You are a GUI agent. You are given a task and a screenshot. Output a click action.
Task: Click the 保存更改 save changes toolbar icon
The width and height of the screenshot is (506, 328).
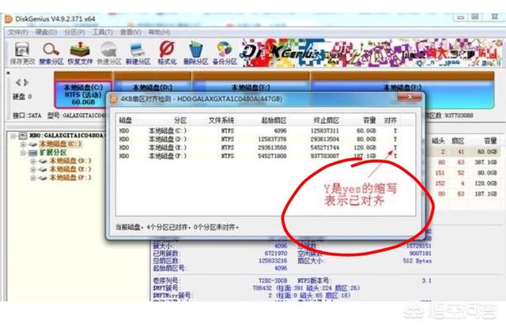point(22,53)
